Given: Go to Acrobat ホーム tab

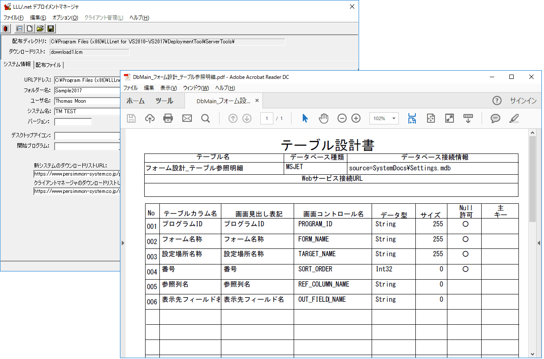Looking at the screenshot, I should 136,101.
